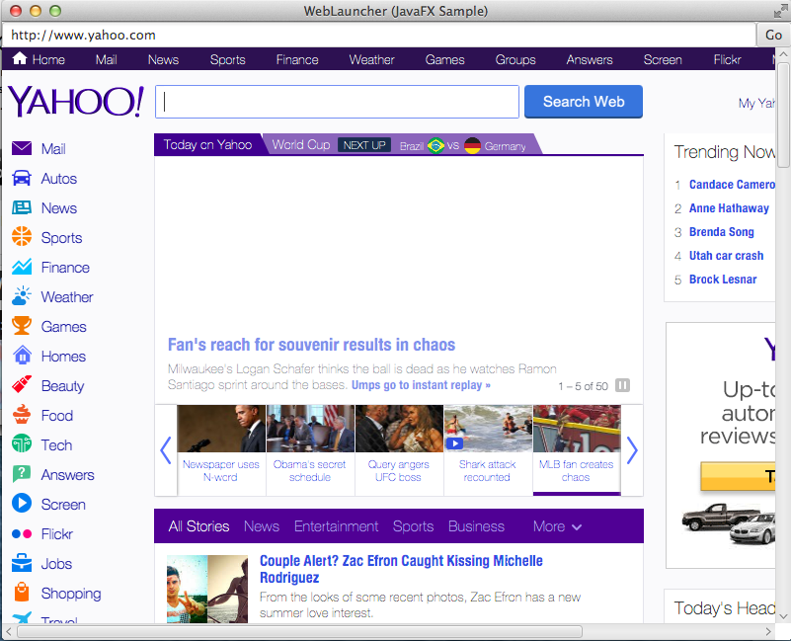Select the Entertainment stories tab
The height and width of the screenshot is (641, 791).
tap(336, 526)
